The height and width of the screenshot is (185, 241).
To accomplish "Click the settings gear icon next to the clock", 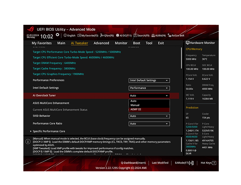I will pyautogui.click(x=57, y=35).
